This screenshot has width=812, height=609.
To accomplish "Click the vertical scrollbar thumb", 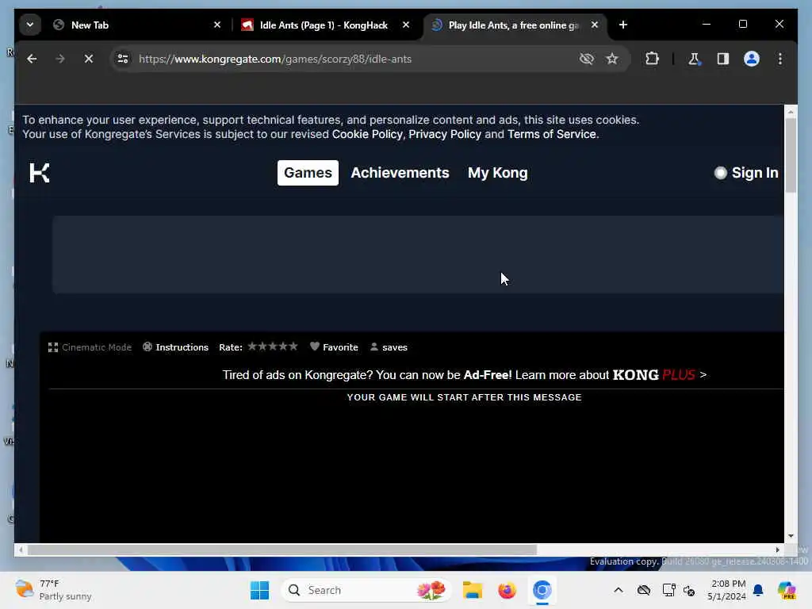I will pyautogui.click(x=791, y=155).
